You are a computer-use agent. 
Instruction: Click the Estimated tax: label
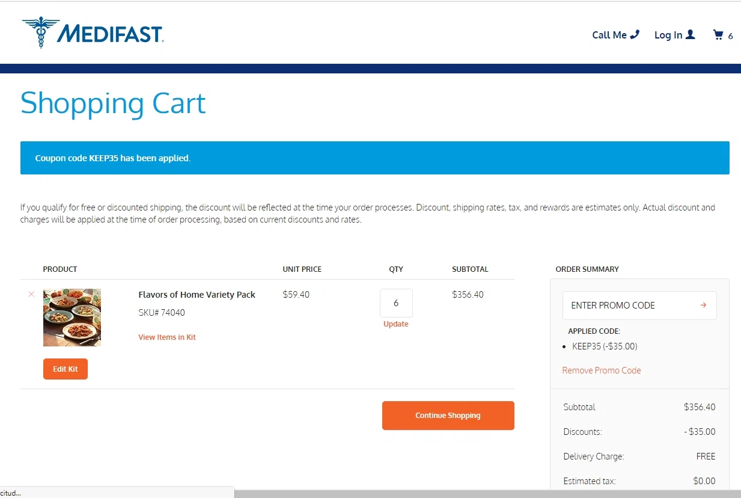tap(590, 481)
